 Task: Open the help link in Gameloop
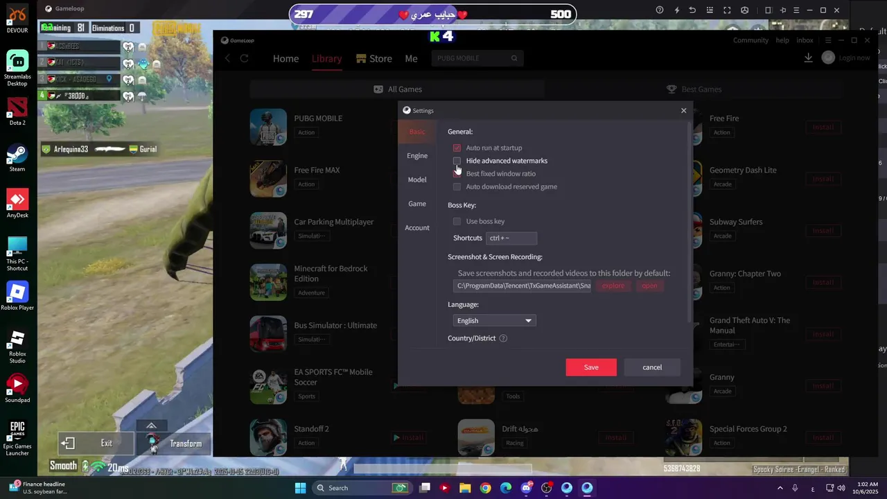[x=782, y=40]
